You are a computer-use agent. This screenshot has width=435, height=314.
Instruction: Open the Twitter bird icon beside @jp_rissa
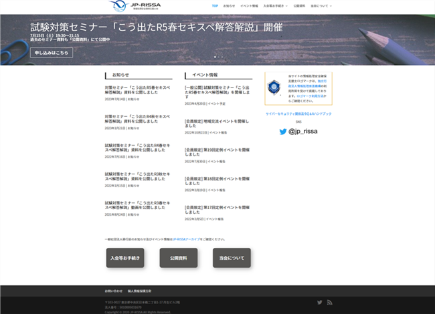283,132
